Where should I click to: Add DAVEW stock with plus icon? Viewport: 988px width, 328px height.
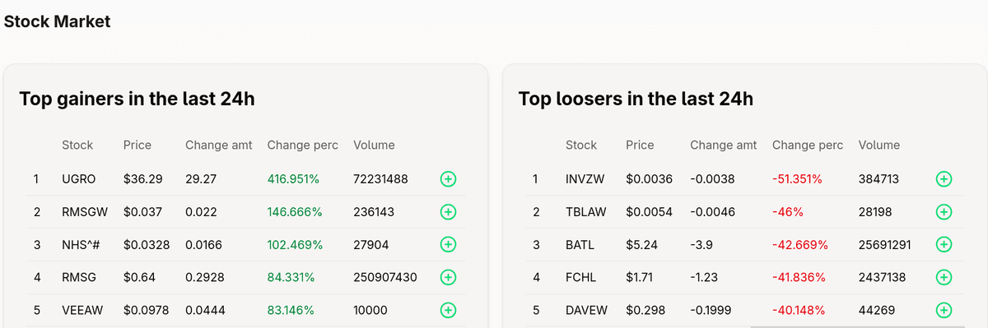click(x=944, y=310)
